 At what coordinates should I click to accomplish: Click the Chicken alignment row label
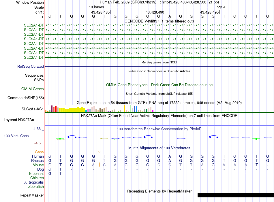[x=37, y=178]
